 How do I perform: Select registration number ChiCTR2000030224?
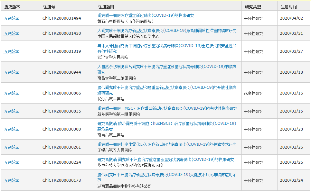(62, 162)
